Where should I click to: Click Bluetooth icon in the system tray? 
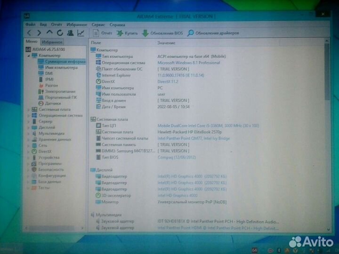coord(279,251)
